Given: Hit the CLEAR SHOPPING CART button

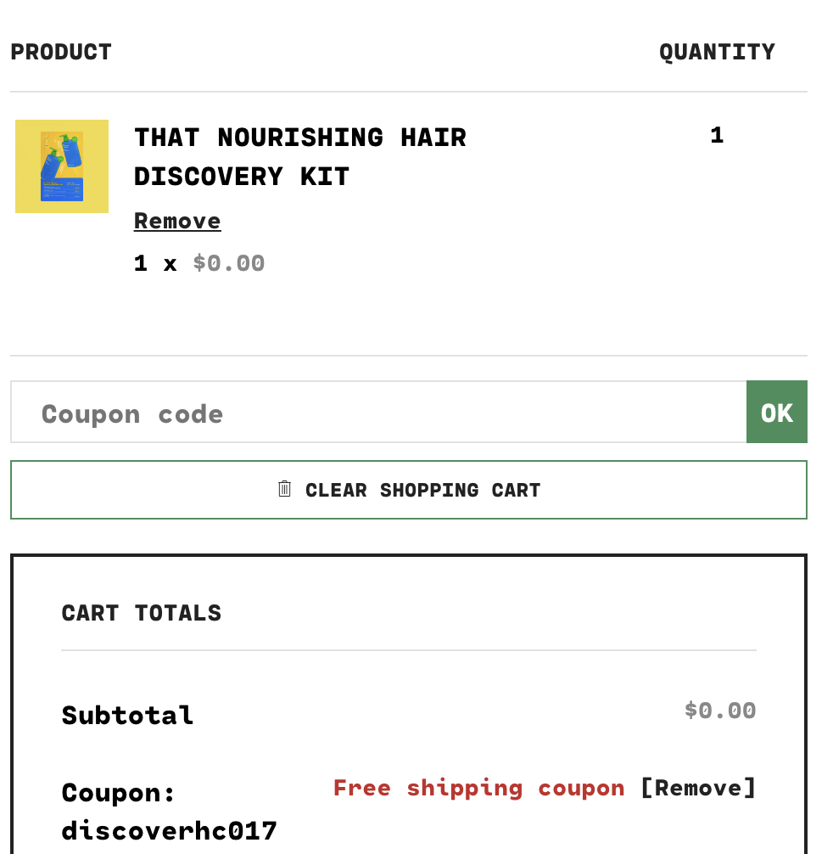Looking at the screenshot, I should tap(409, 490).
